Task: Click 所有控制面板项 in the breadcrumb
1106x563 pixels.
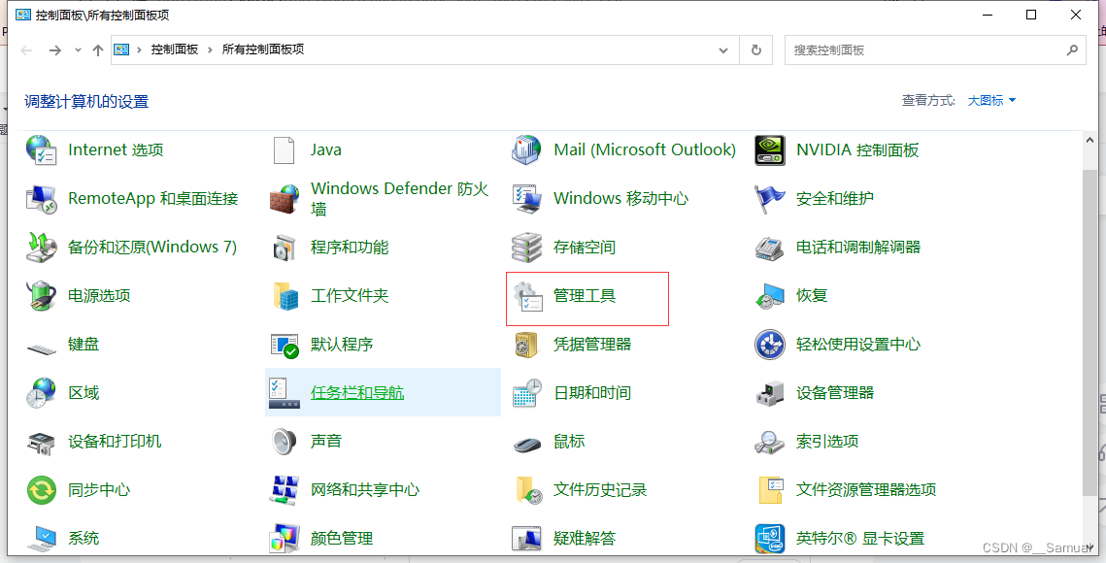Action: tap(263, 50)
